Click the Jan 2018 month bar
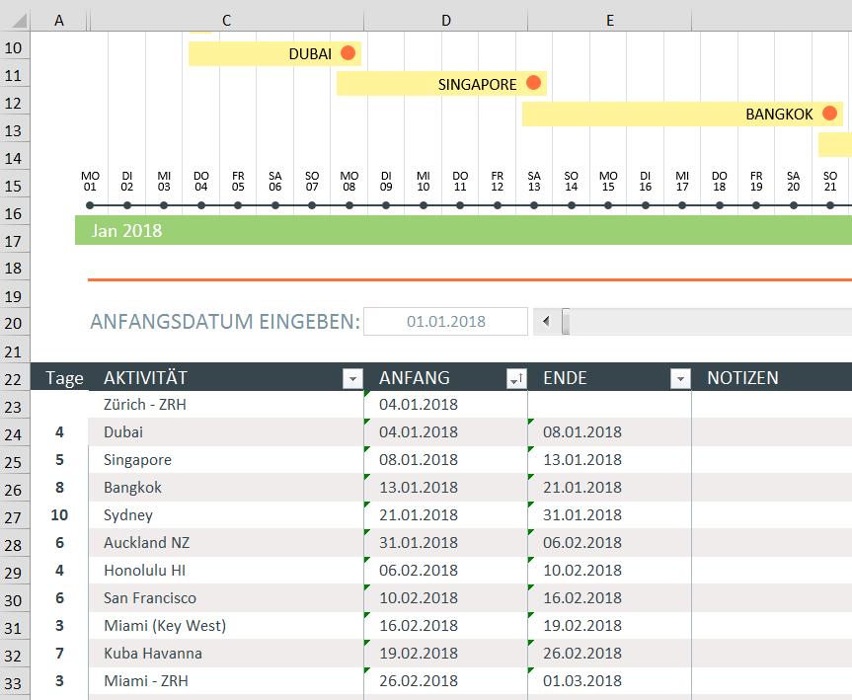Image resolution: width=852 pixels, height=700 pixels. coord(463,230)
